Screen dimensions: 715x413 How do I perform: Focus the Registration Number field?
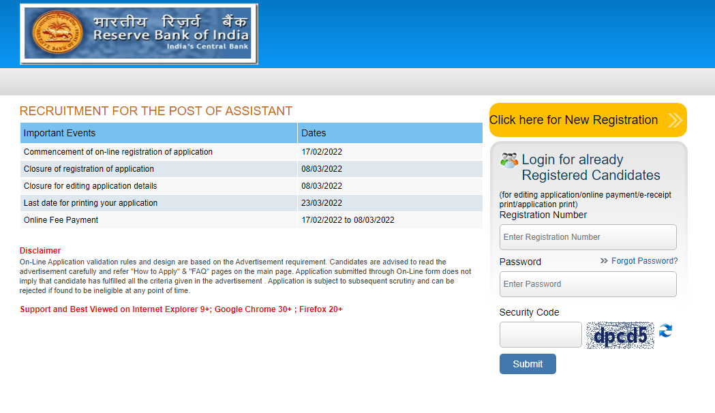pos(588,237)
